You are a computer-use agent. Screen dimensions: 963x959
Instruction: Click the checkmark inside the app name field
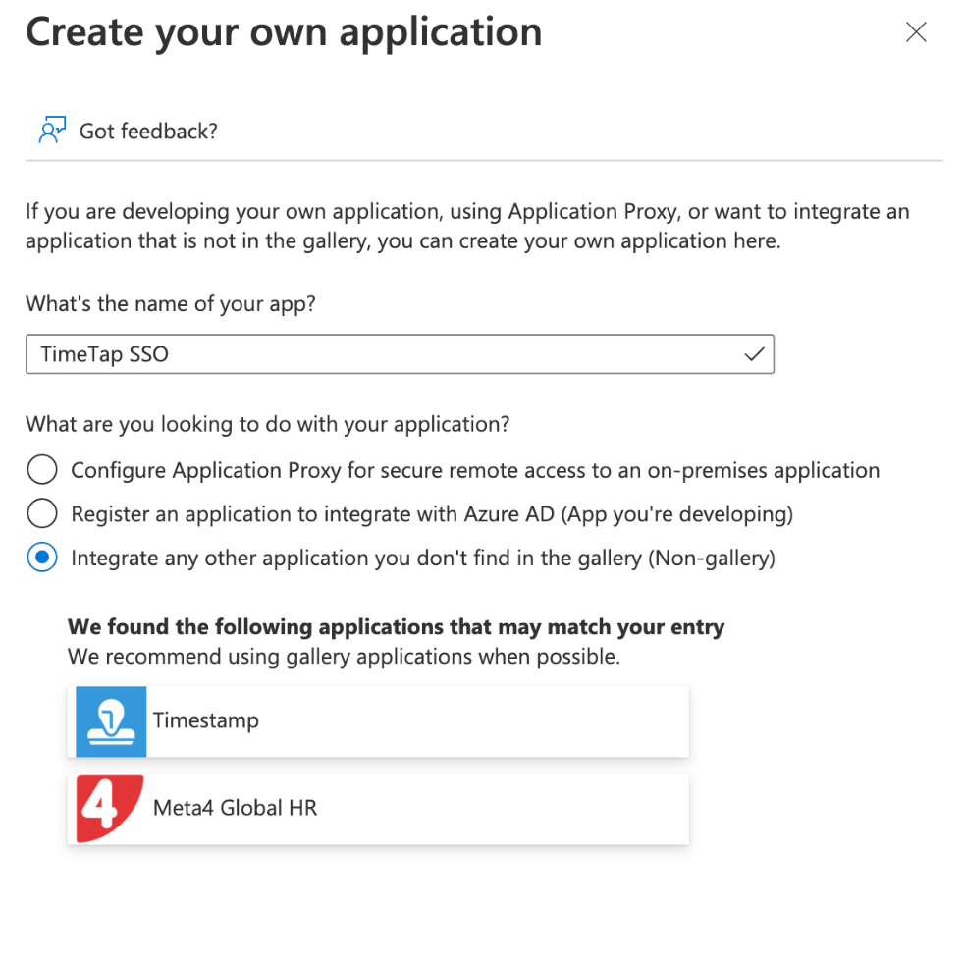(754, 353)
